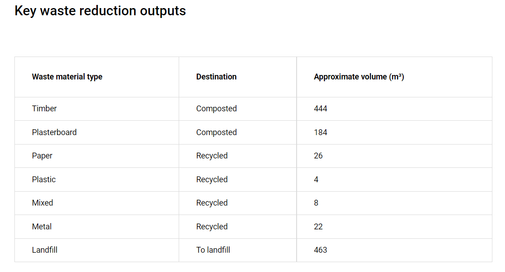Click the 'Mixed' material cell
The image size is (505, 272).
pos(42,203)
